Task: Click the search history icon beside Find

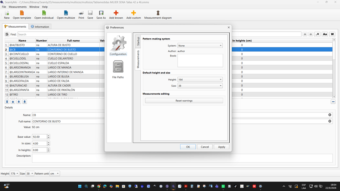Action: pos(7,34)
